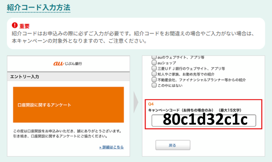This screenshot has height=162, width=272.
Task: Click the red exclamation important icon
Action: (x=15, y=26)
